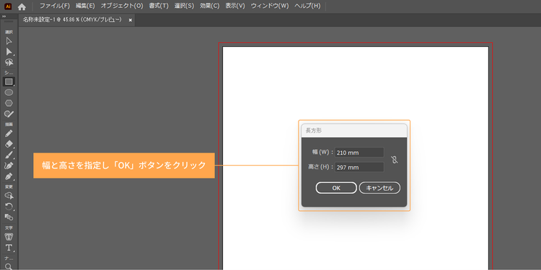Click OK in the 長方形 dialog
This screenshot has width=541, height=270.
tap(336, 188)
